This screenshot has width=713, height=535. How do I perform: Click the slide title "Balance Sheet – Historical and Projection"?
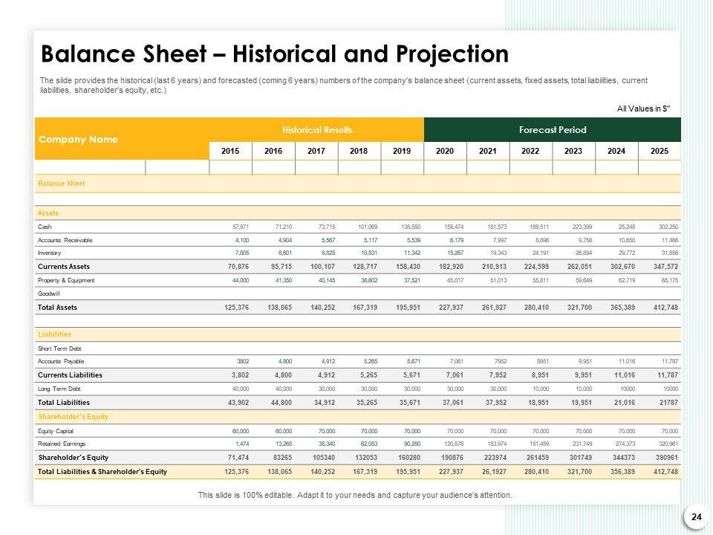tap(275, 54)
